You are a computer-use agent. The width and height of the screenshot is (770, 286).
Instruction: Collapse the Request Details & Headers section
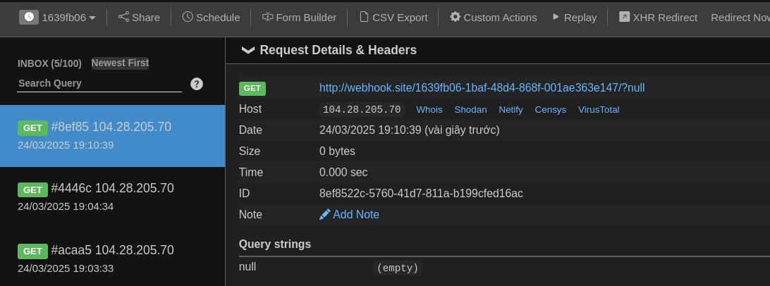[x=248, y=50]
